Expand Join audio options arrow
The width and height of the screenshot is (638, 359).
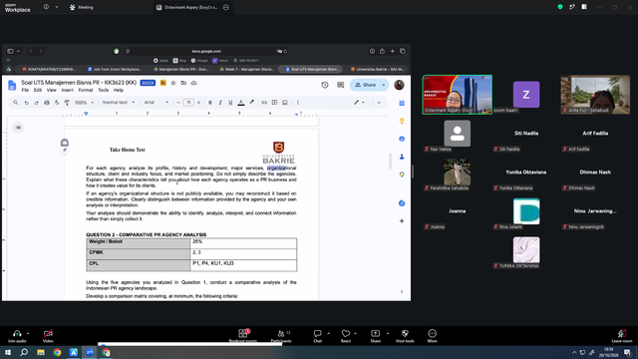click(28, 333)
